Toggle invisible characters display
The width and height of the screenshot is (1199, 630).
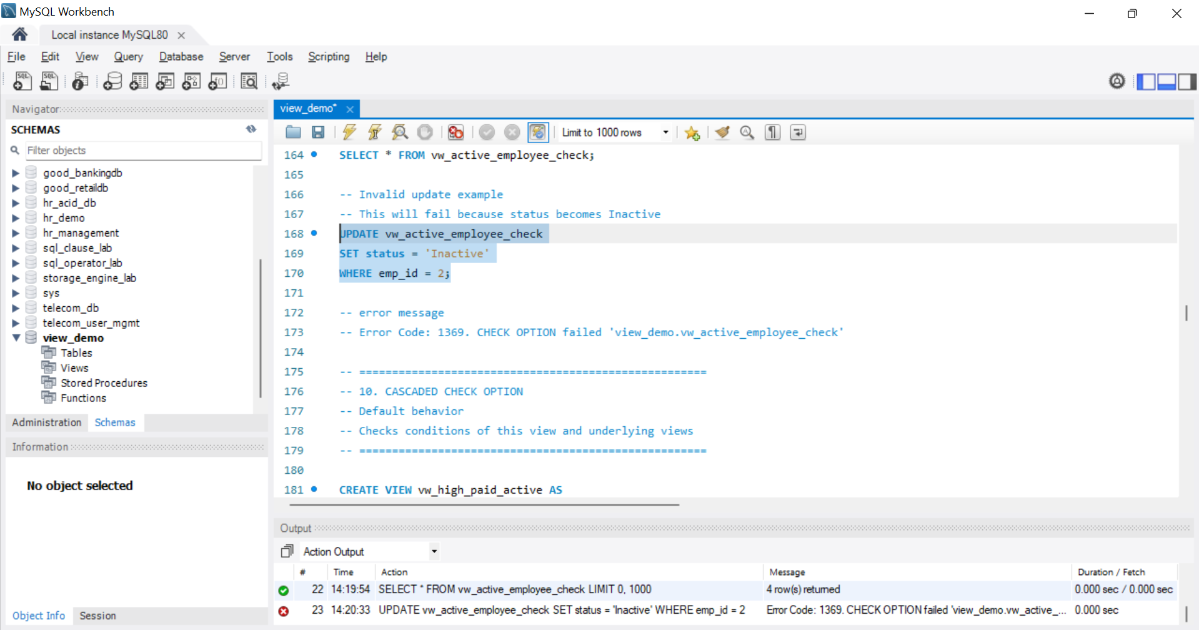[x=773, y=132]
